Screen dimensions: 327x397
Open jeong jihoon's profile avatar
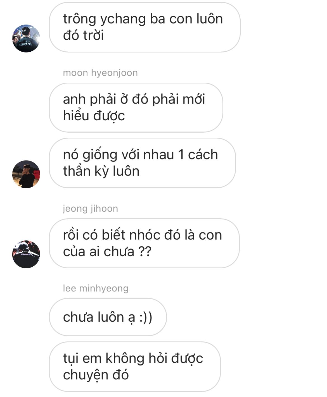pyautogui.click(x=26, y=254)
